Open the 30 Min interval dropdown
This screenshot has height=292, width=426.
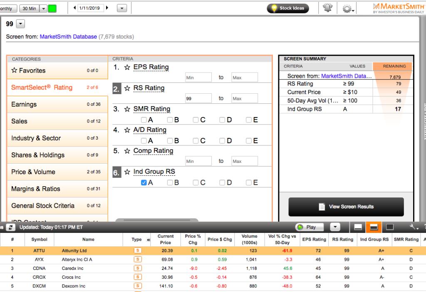(43, 8)
